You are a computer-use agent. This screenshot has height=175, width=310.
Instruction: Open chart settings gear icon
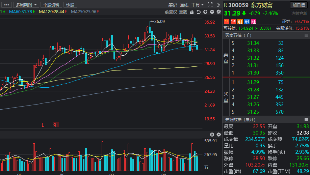coord(219,12)
